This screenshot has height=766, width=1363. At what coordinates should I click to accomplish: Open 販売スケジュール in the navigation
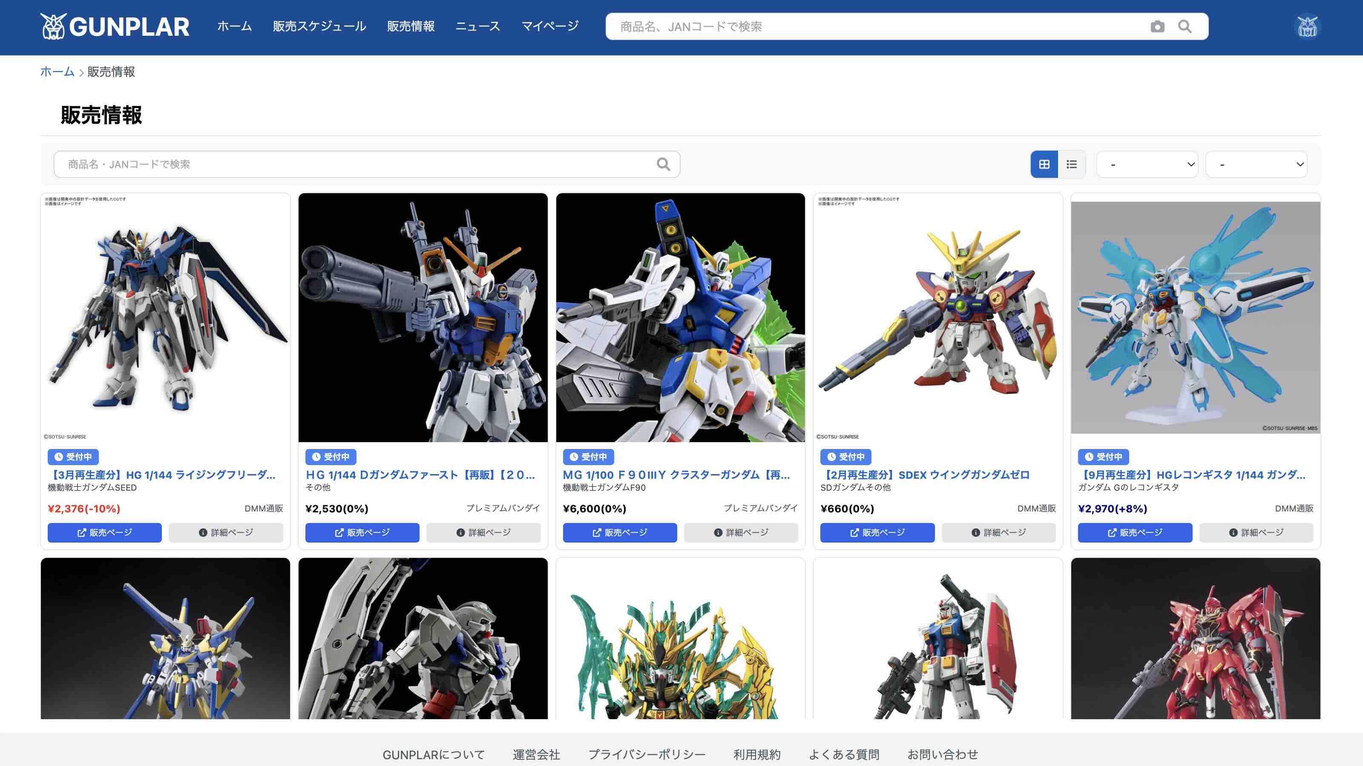pos(319,26)
